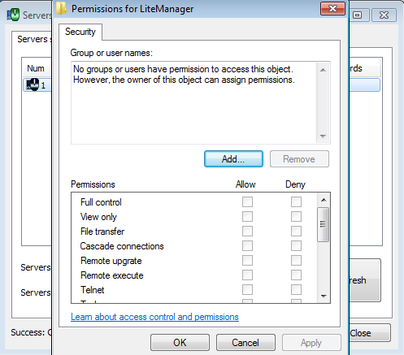
Task: Click Cancel in Permissions dialog
Action: point(245,343)
